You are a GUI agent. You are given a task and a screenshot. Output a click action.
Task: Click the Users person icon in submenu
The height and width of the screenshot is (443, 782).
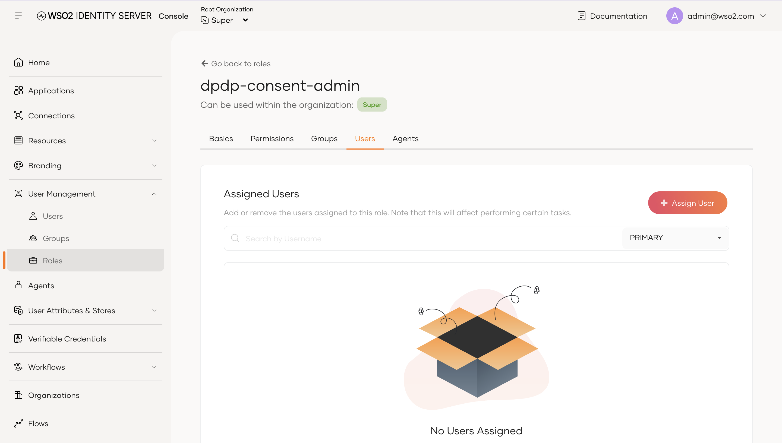(x=33, y=216)
